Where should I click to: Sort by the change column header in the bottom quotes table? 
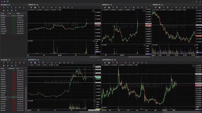click(12, 68)
